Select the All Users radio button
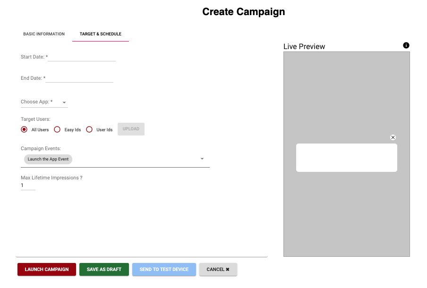Viewport: 427px width, 288px height. 24,129
